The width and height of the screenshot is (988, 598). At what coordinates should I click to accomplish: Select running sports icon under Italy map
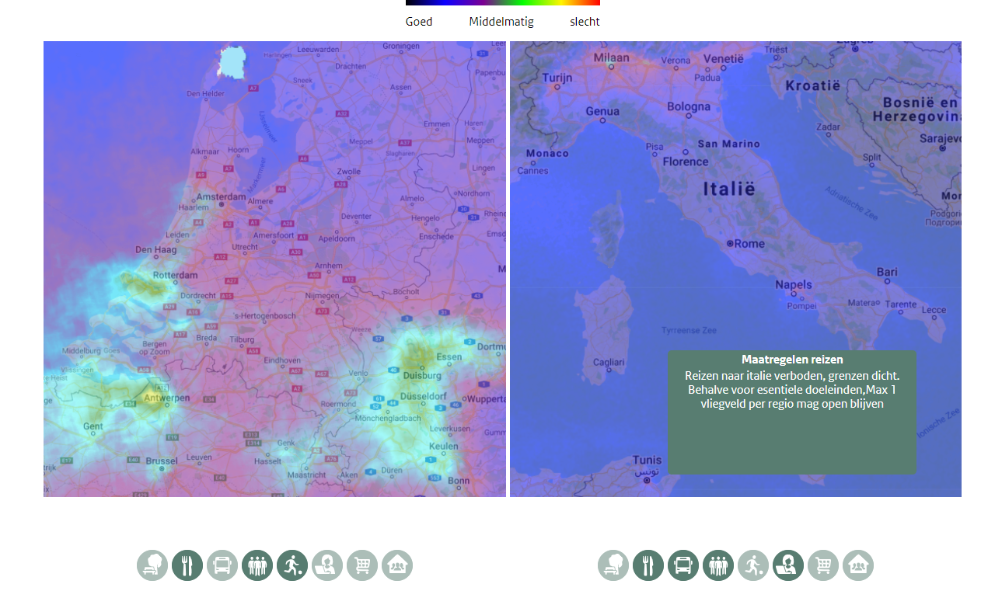tap(753, 565)
